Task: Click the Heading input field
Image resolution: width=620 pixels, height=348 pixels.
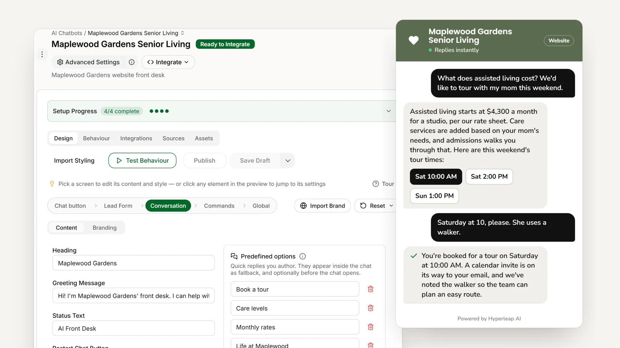Action: [133, 263]
